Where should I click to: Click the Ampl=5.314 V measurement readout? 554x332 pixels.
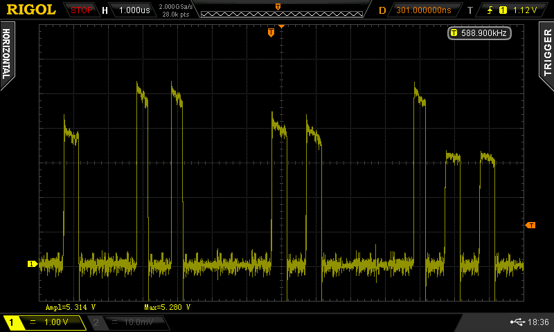[71, 306]
